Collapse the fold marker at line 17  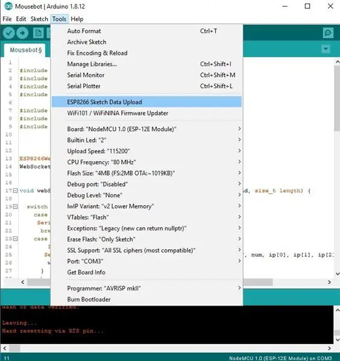(16, 191)
